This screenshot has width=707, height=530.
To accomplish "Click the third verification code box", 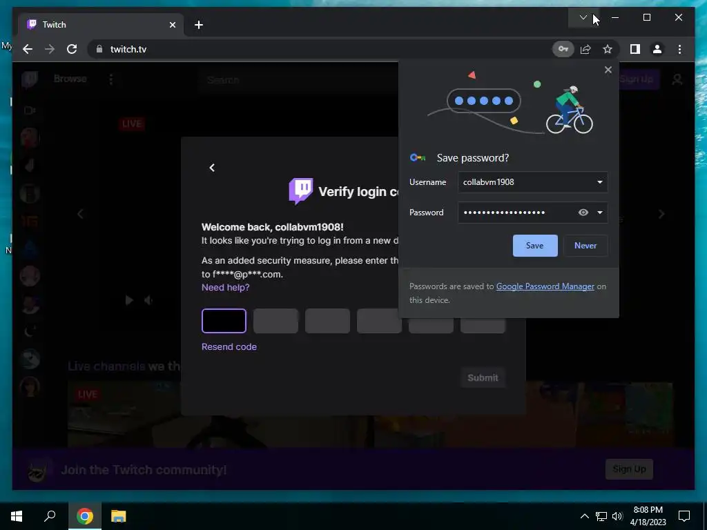I will (327, 321).
